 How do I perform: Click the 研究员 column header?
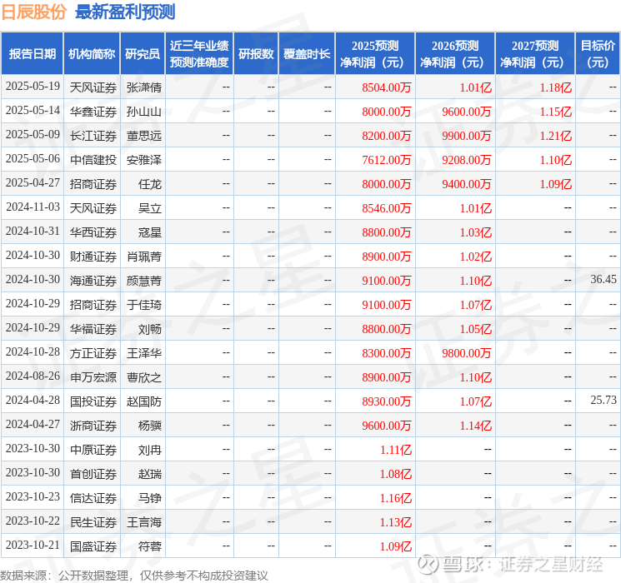click(143, 54)
